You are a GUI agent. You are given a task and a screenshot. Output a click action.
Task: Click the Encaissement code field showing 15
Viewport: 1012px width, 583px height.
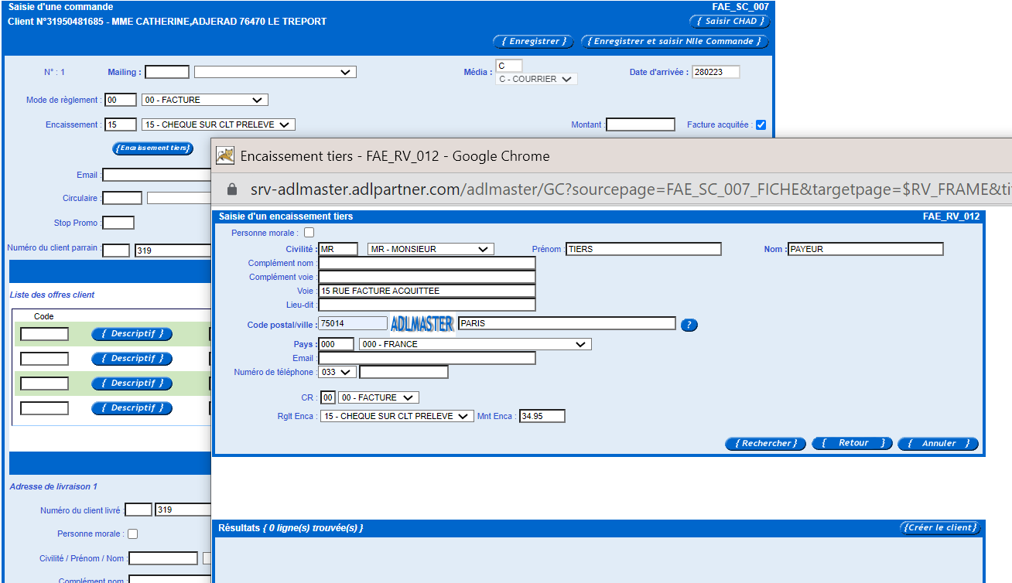point(121,124)
